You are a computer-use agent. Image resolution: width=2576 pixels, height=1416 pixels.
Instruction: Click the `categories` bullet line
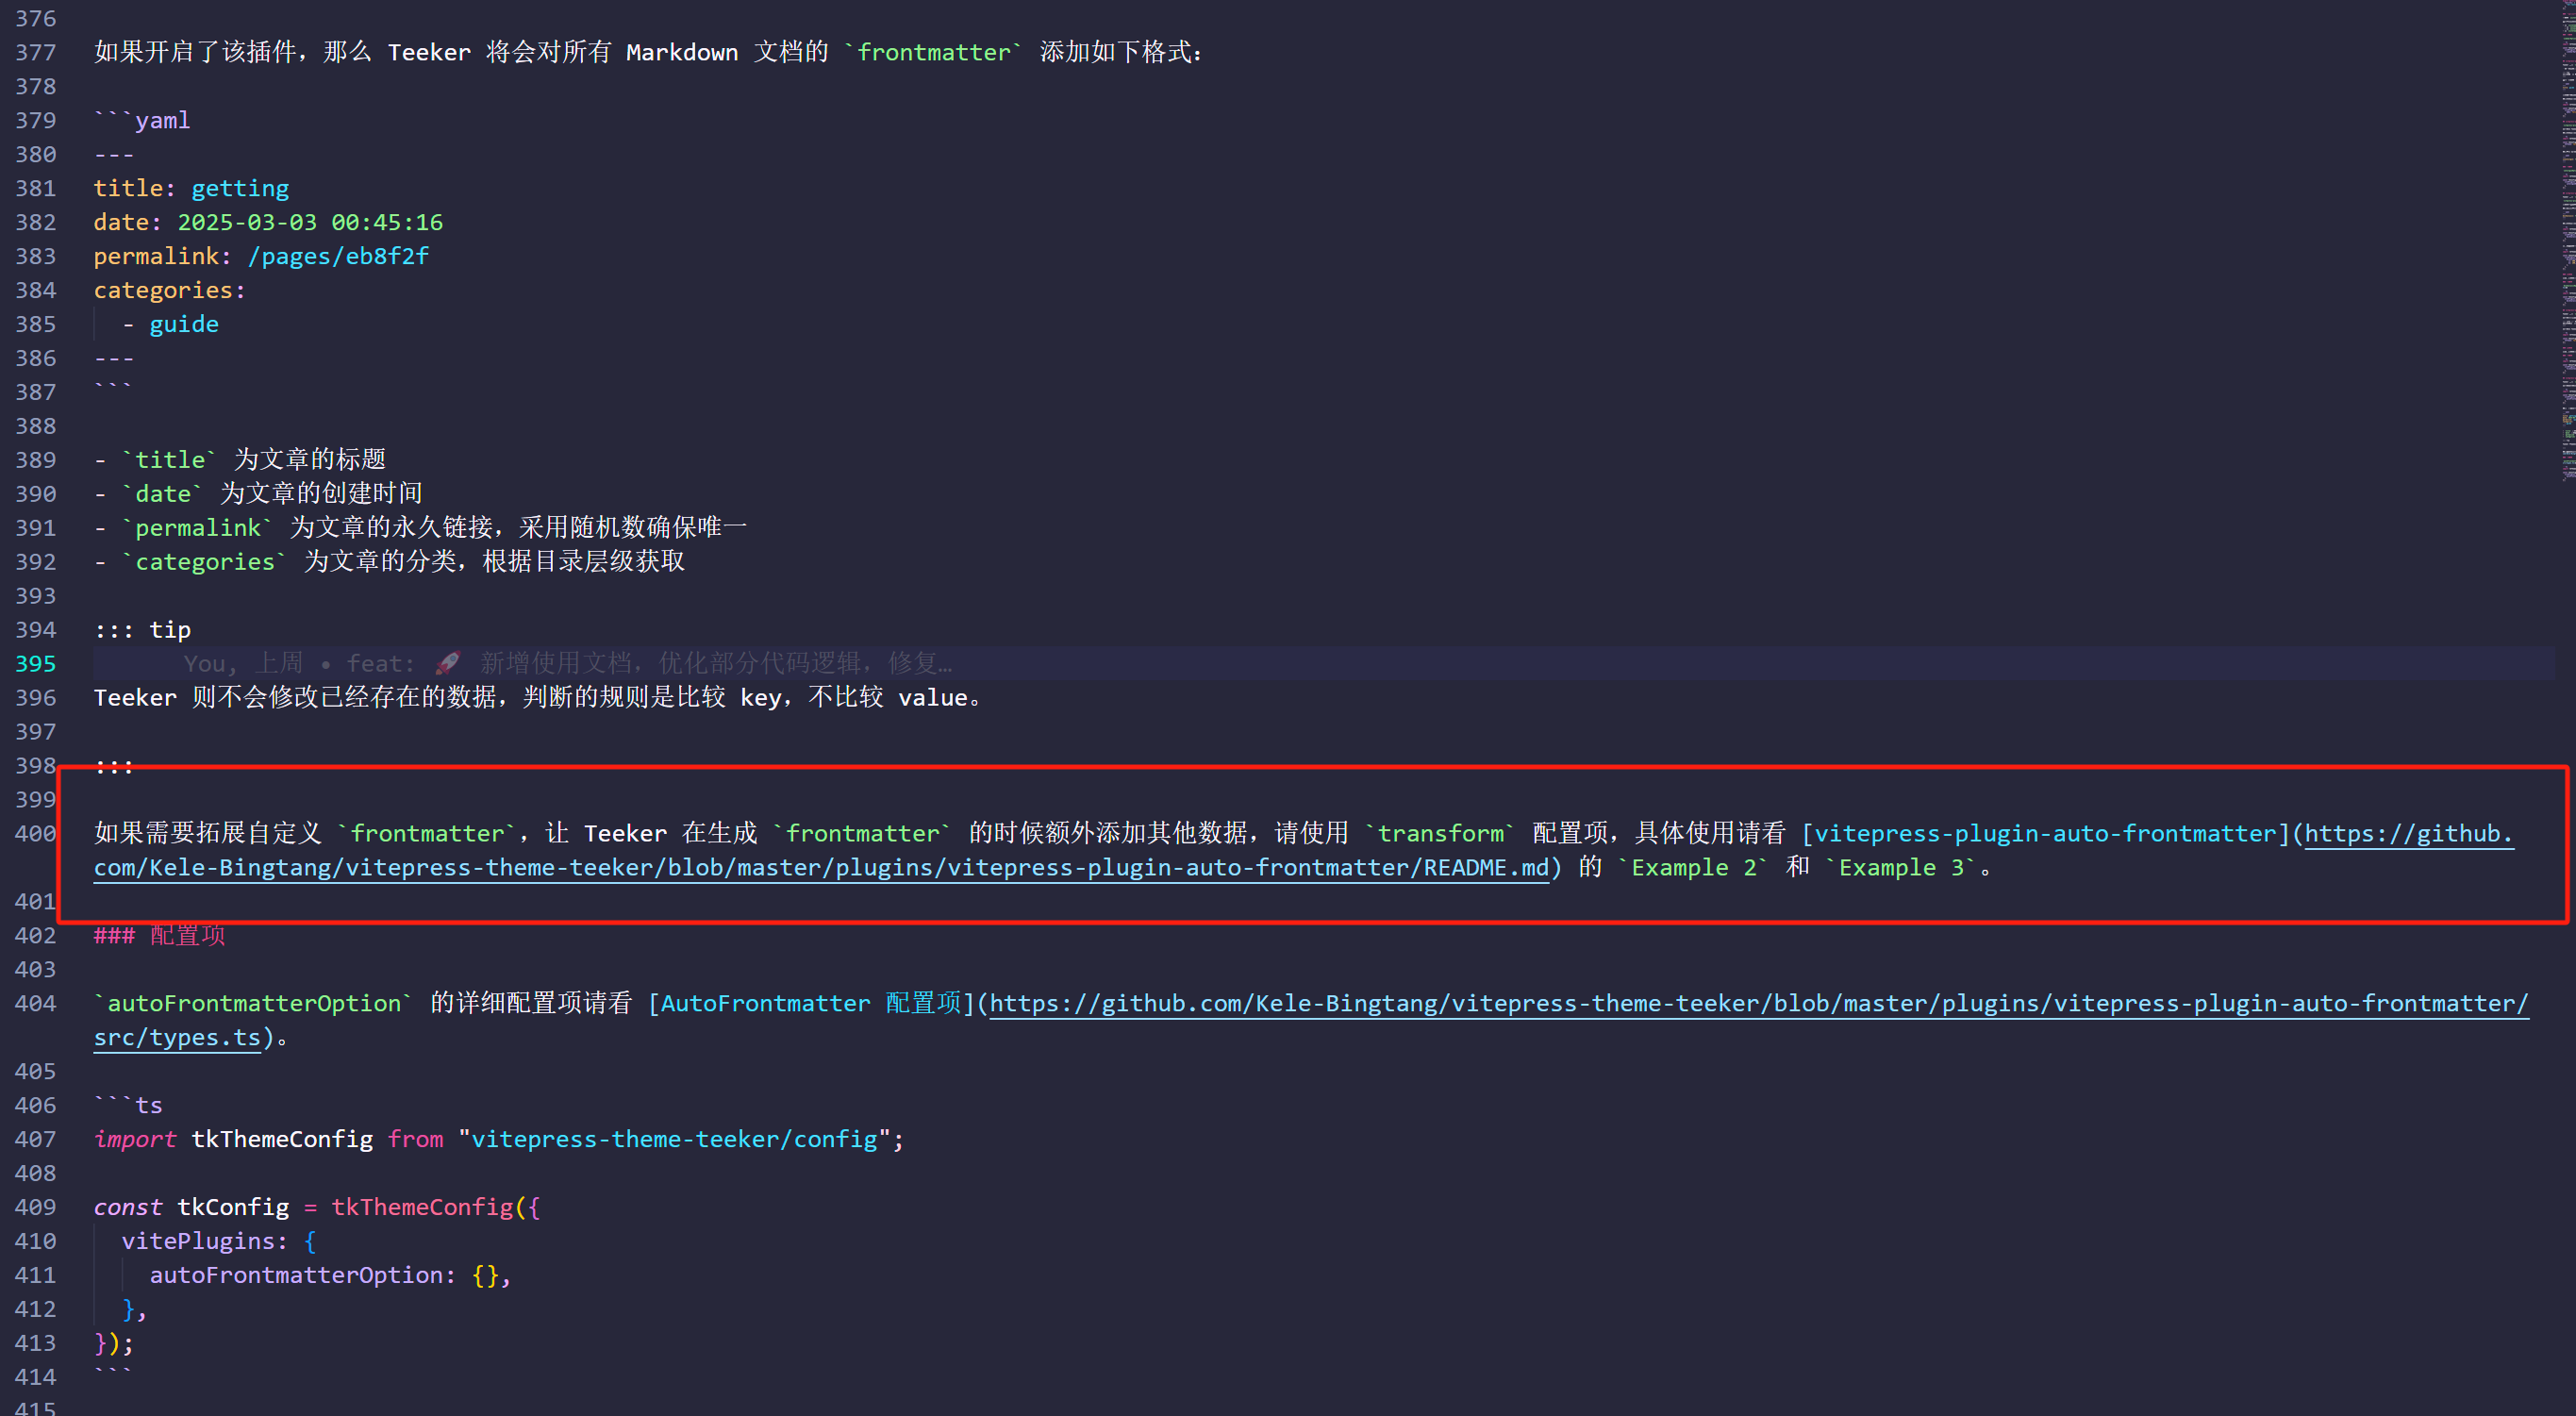390,561
